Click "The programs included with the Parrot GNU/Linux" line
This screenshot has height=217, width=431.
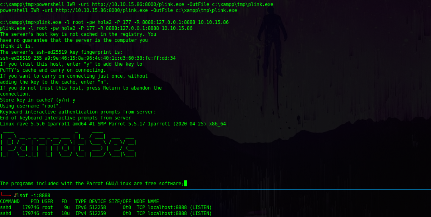(92, 184)
